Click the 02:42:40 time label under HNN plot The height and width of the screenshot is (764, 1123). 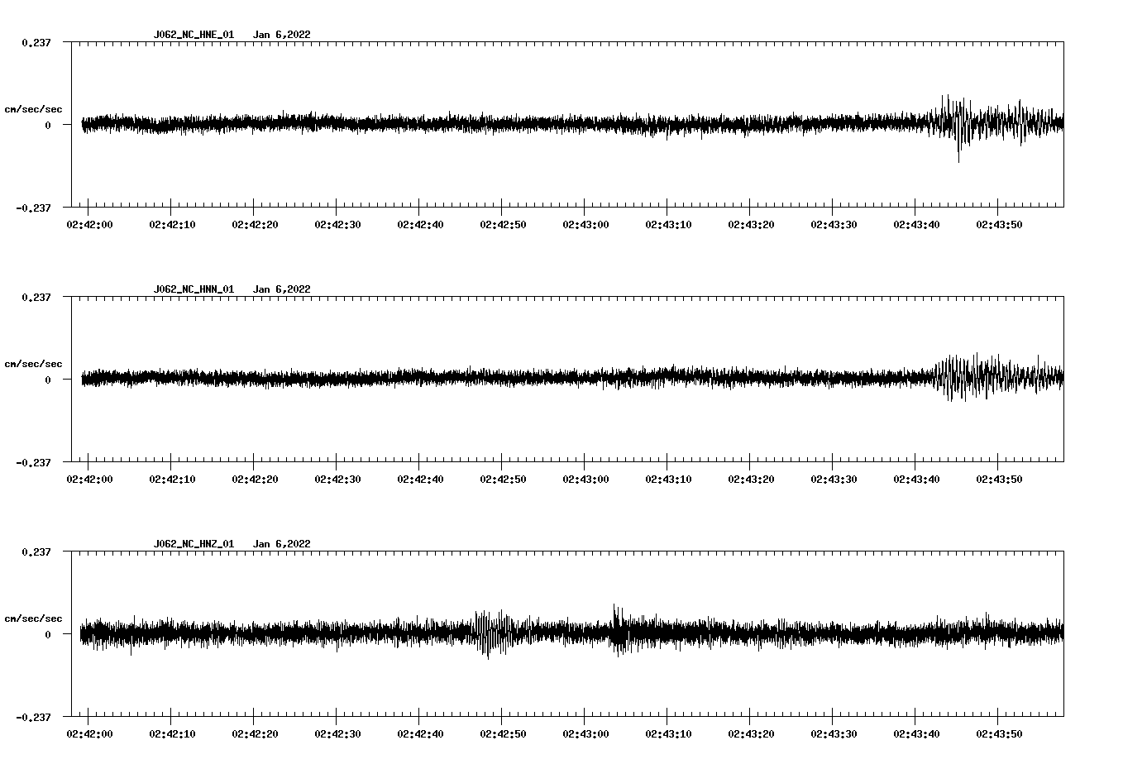[420, 479]
